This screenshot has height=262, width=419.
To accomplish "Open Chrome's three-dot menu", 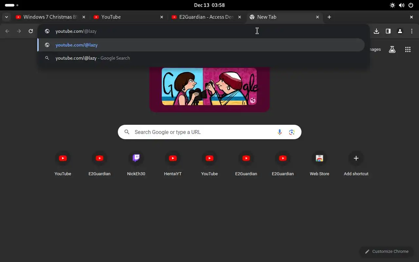I will (x=412, y=31).
